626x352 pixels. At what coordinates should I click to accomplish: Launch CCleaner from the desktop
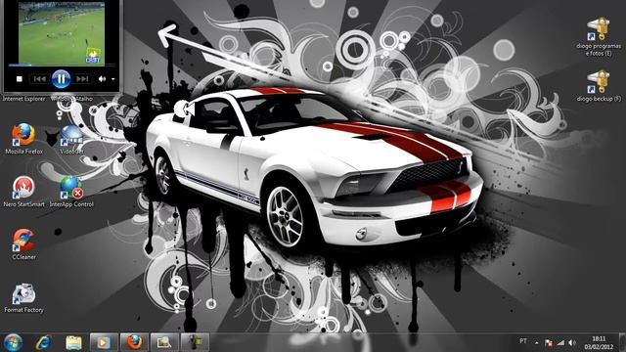click(x=23, y=244)
